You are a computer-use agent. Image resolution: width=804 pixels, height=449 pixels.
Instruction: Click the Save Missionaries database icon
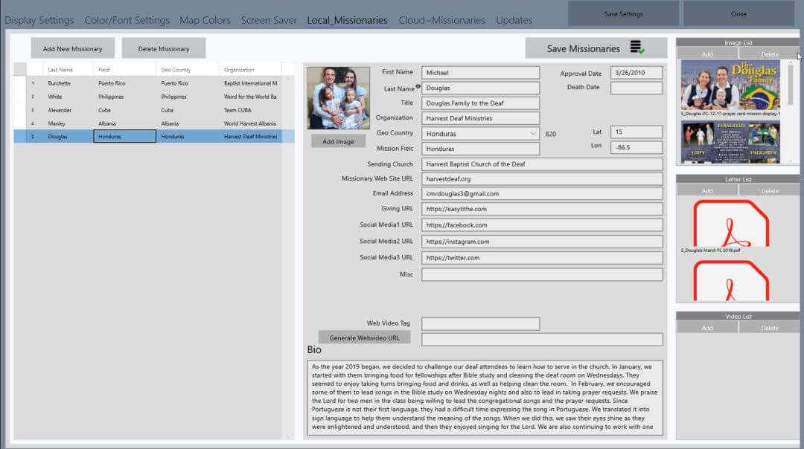(x=636, y=48)
